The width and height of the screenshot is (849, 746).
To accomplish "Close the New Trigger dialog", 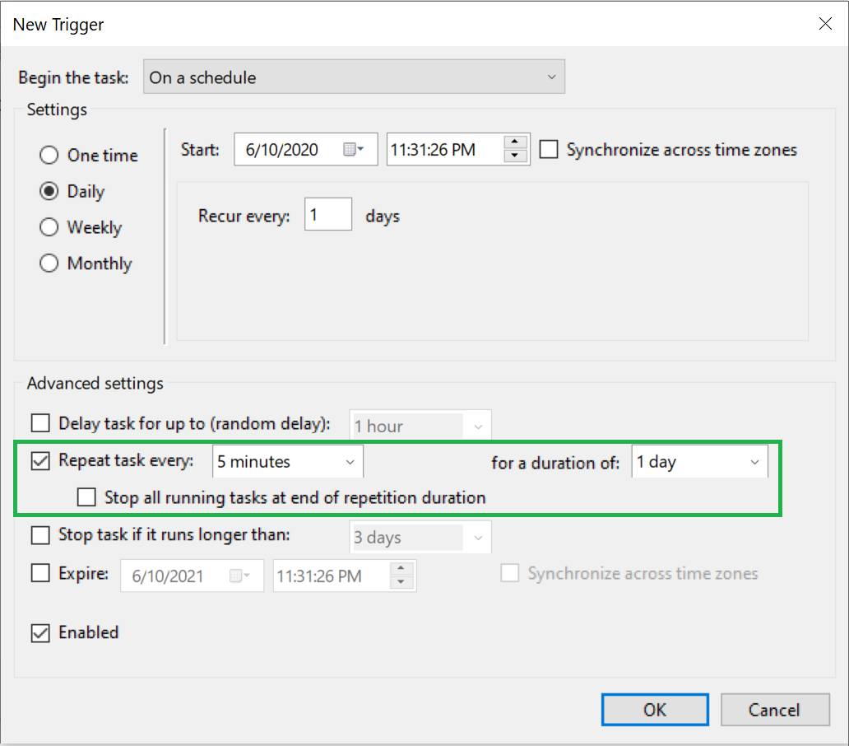I will 825,24.
